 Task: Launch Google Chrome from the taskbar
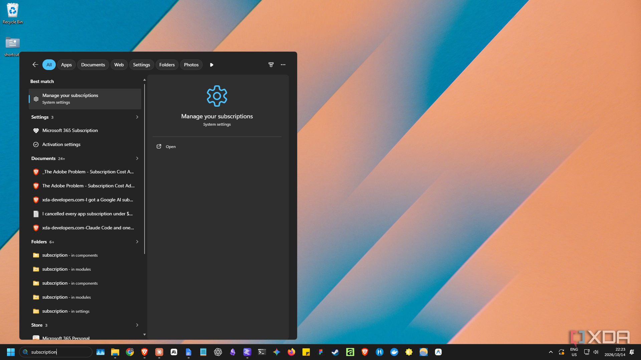coord(130,352)
